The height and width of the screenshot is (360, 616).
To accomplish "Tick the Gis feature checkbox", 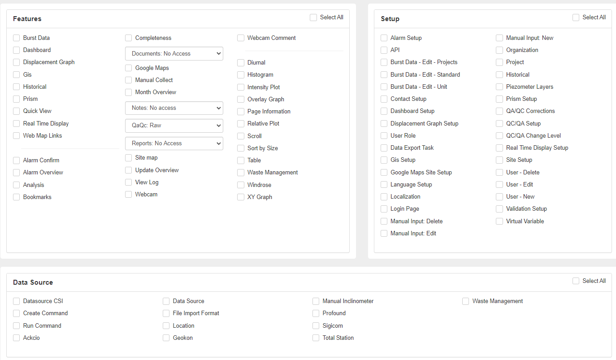I will [17, 75].
